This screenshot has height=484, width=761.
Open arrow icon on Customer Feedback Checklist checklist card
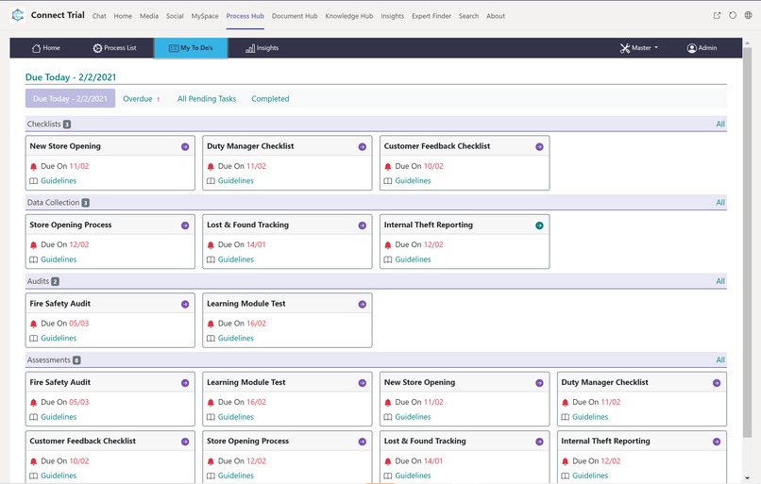tap(539, 147)
